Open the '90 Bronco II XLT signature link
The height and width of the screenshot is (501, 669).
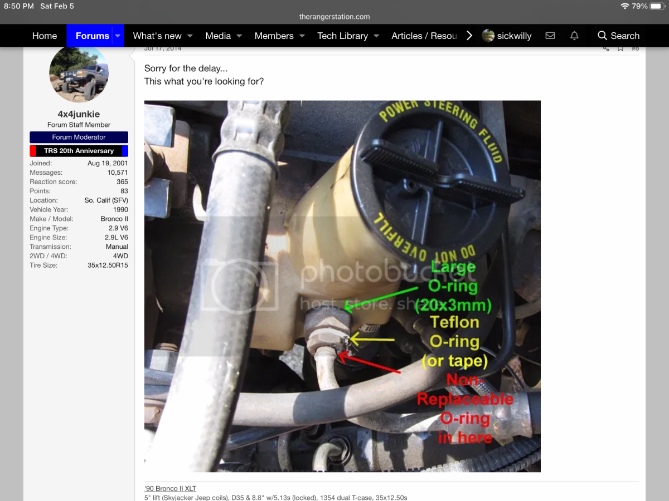[170, 488]
